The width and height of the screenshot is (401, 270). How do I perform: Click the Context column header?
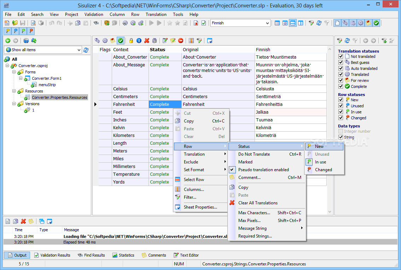click(x=130, y=49)
